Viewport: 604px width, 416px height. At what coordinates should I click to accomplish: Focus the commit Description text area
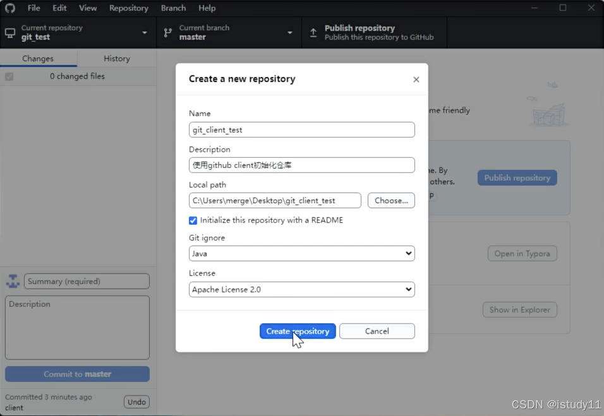coord(78,328)
